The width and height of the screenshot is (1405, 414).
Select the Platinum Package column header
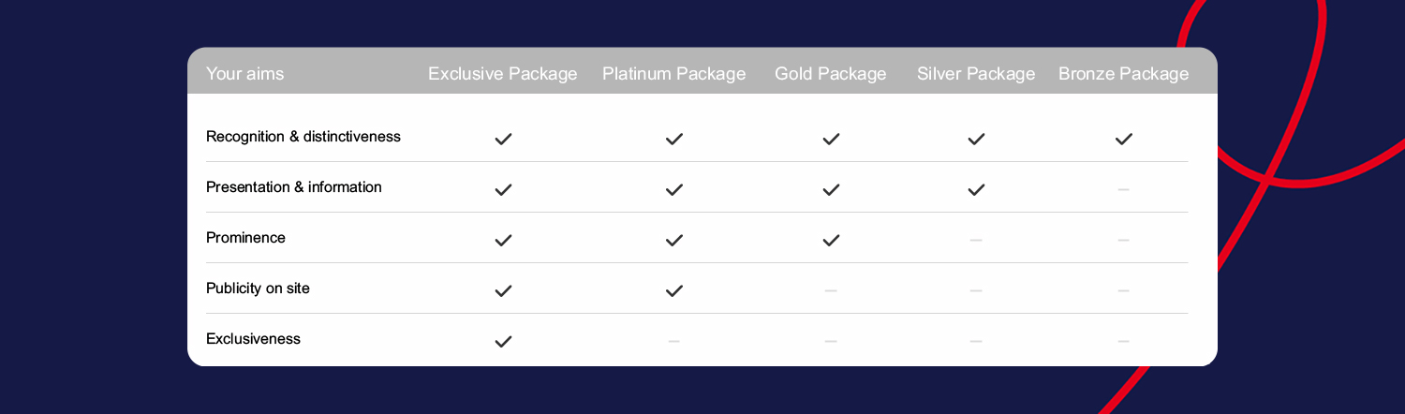(674, 74)
